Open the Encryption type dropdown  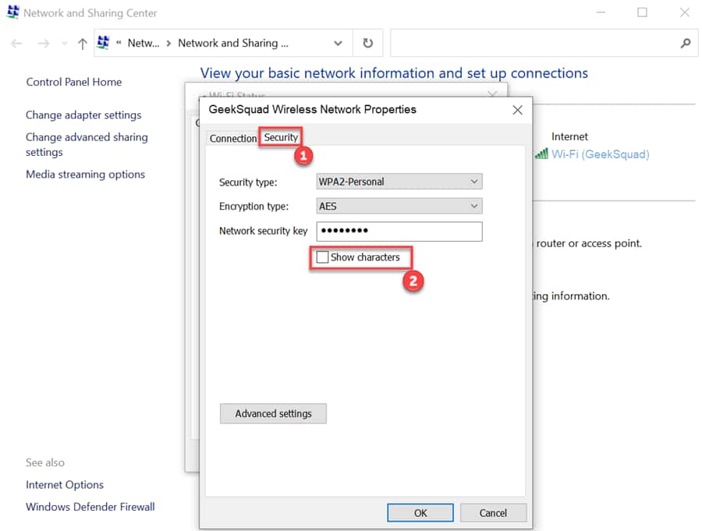click(x=399, y=207)
